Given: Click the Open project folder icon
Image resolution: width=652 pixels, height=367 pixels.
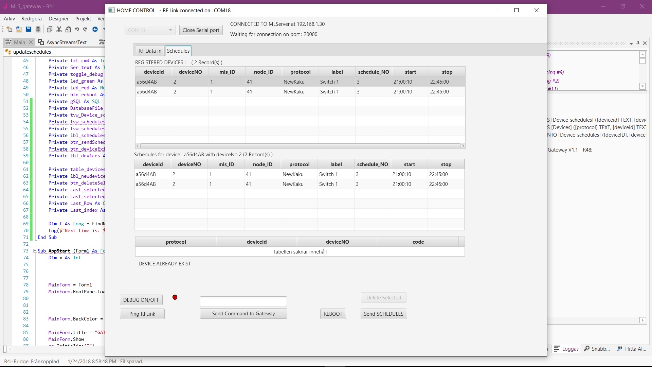Looking at the screenshot, I should click(x=19, y=30).
